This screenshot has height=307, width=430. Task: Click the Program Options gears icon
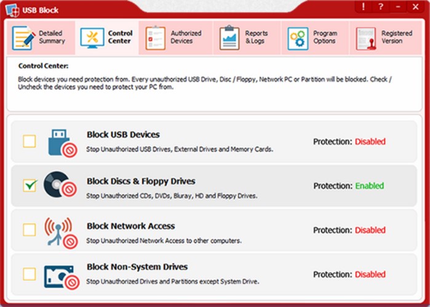click(x=298, y=38)
